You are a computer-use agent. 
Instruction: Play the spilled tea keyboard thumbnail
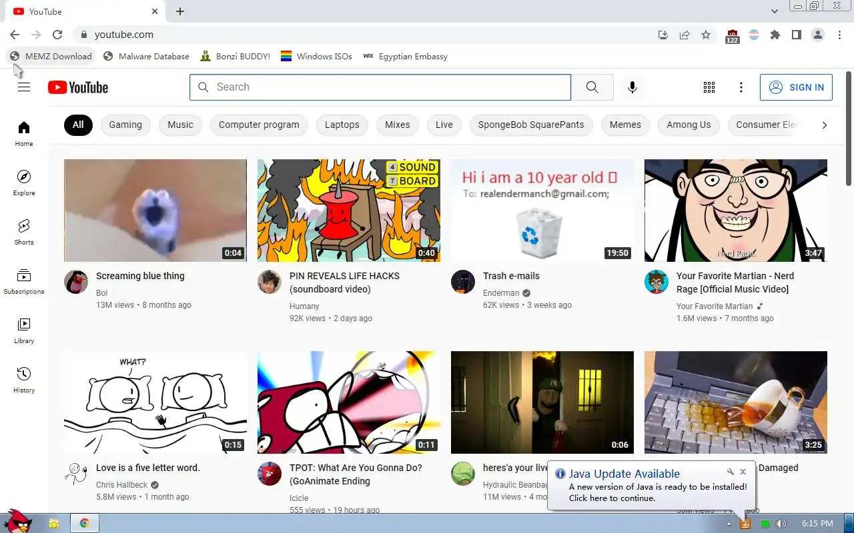click(736, 402)
